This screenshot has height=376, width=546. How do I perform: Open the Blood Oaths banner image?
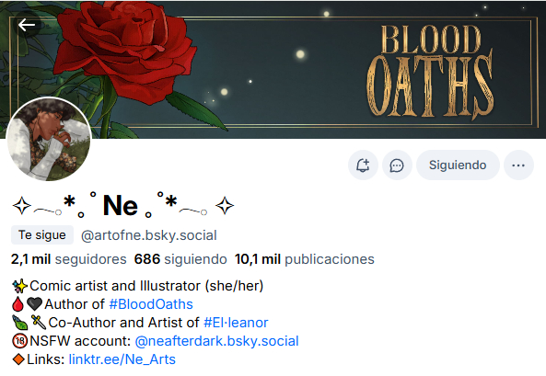pos(313,70)
